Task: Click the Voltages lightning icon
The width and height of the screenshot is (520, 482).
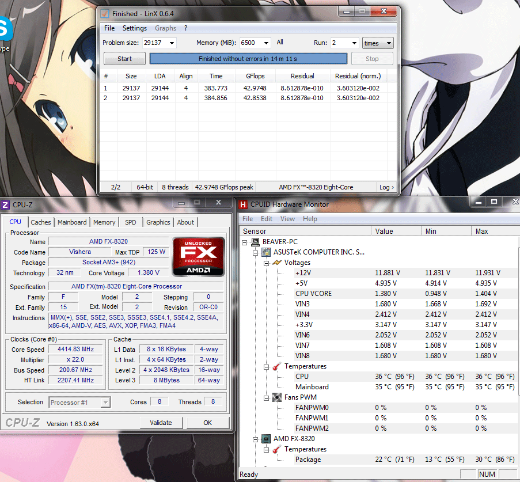Action: tap(277, 263)
